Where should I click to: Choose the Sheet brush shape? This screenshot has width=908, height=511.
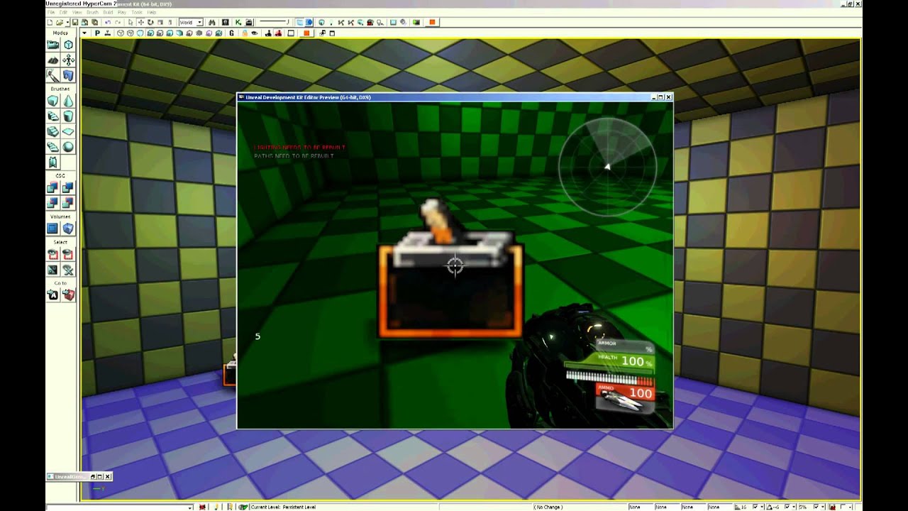tap(68, 131)
